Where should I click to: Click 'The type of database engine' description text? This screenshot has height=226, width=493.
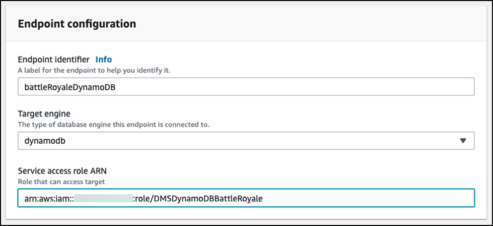pyautogui.click(x=113, y=125)
